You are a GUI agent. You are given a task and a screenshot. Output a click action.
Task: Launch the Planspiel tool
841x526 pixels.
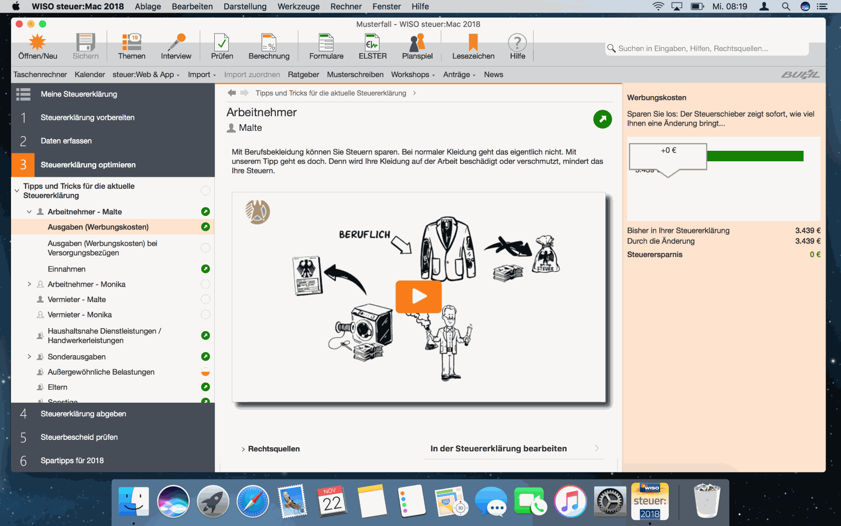417,43
